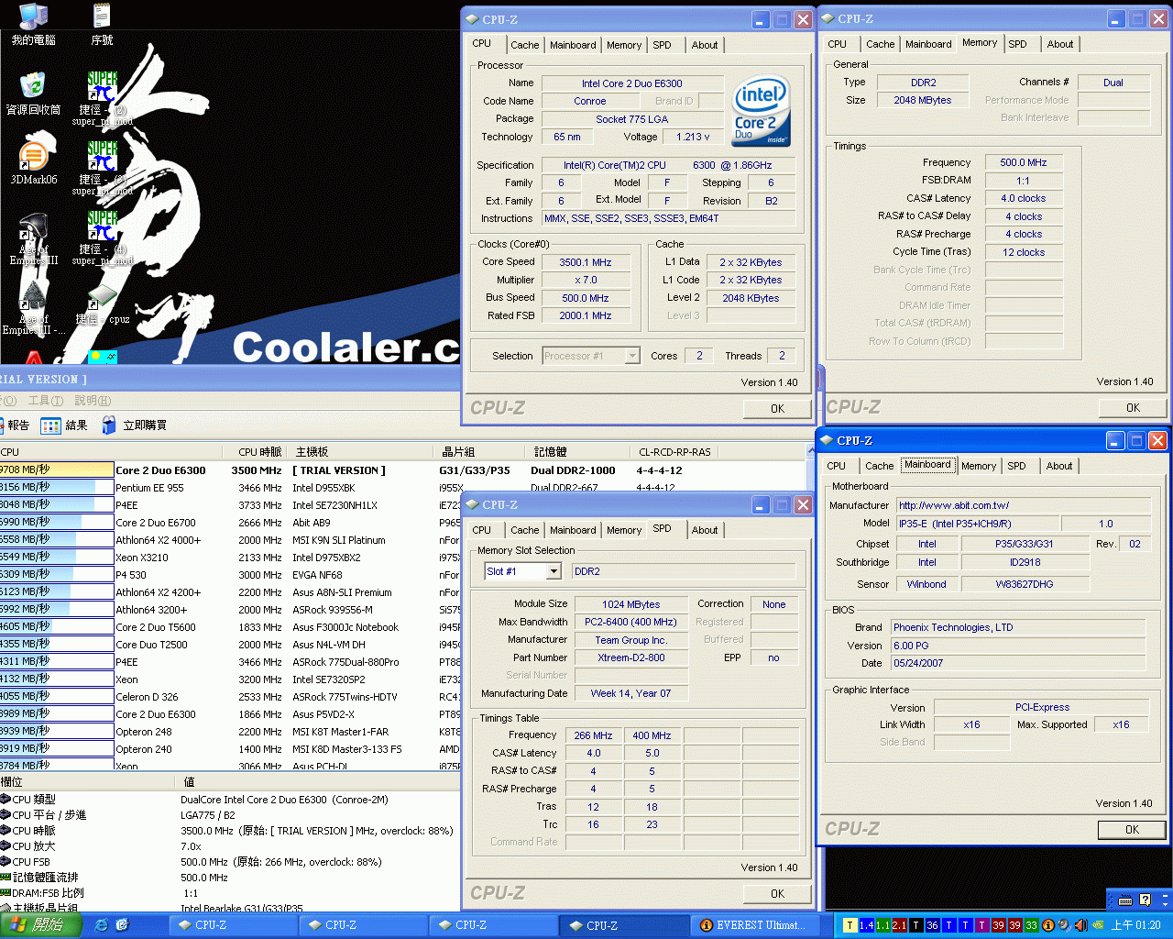
Task: Click the Xtreem-D2-800 part number field
Action: [630, 657]
